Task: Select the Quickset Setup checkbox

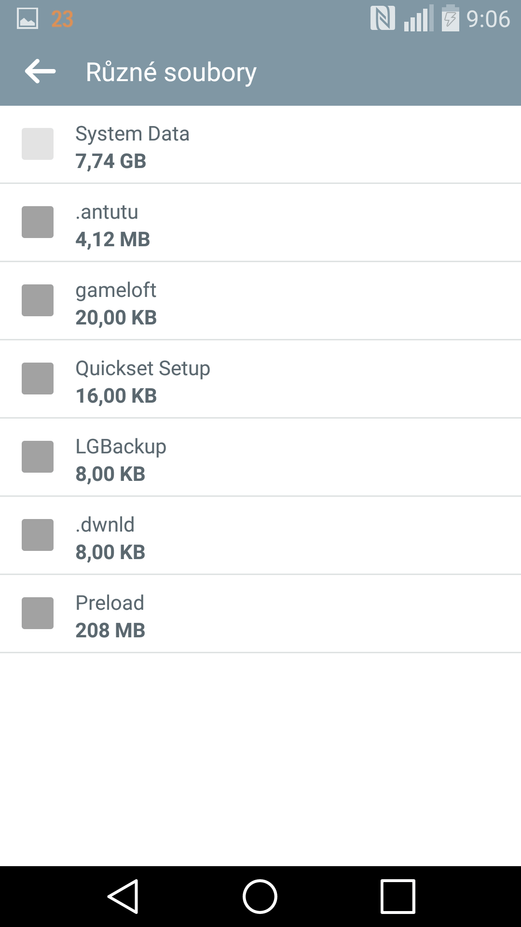Action: (x=38, y=379)
